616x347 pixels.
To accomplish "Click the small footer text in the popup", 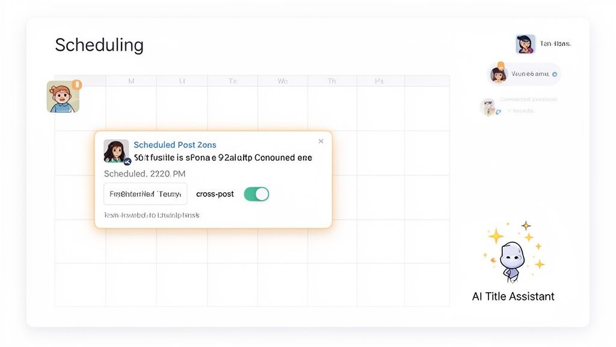I will pos(152,215).
